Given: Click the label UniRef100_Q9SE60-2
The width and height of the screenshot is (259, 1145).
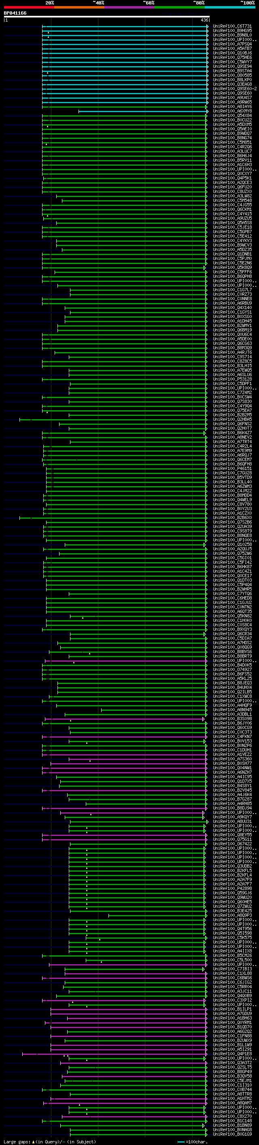Looking at the screenshot, I should pyautogui.click(x=235, y=89).
